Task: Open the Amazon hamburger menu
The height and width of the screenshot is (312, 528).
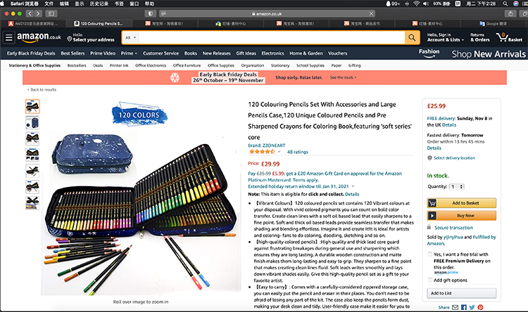Action: coord(9,37)
